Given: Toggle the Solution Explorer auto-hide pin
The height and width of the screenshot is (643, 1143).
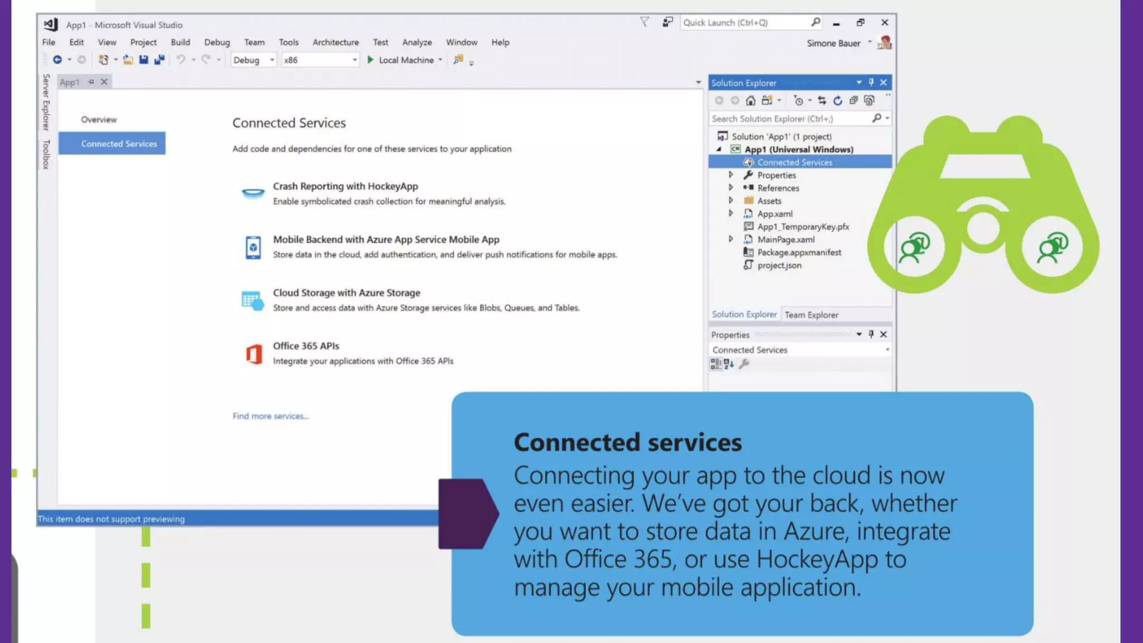Looking at the screenshot, I should tap(871, 83).
